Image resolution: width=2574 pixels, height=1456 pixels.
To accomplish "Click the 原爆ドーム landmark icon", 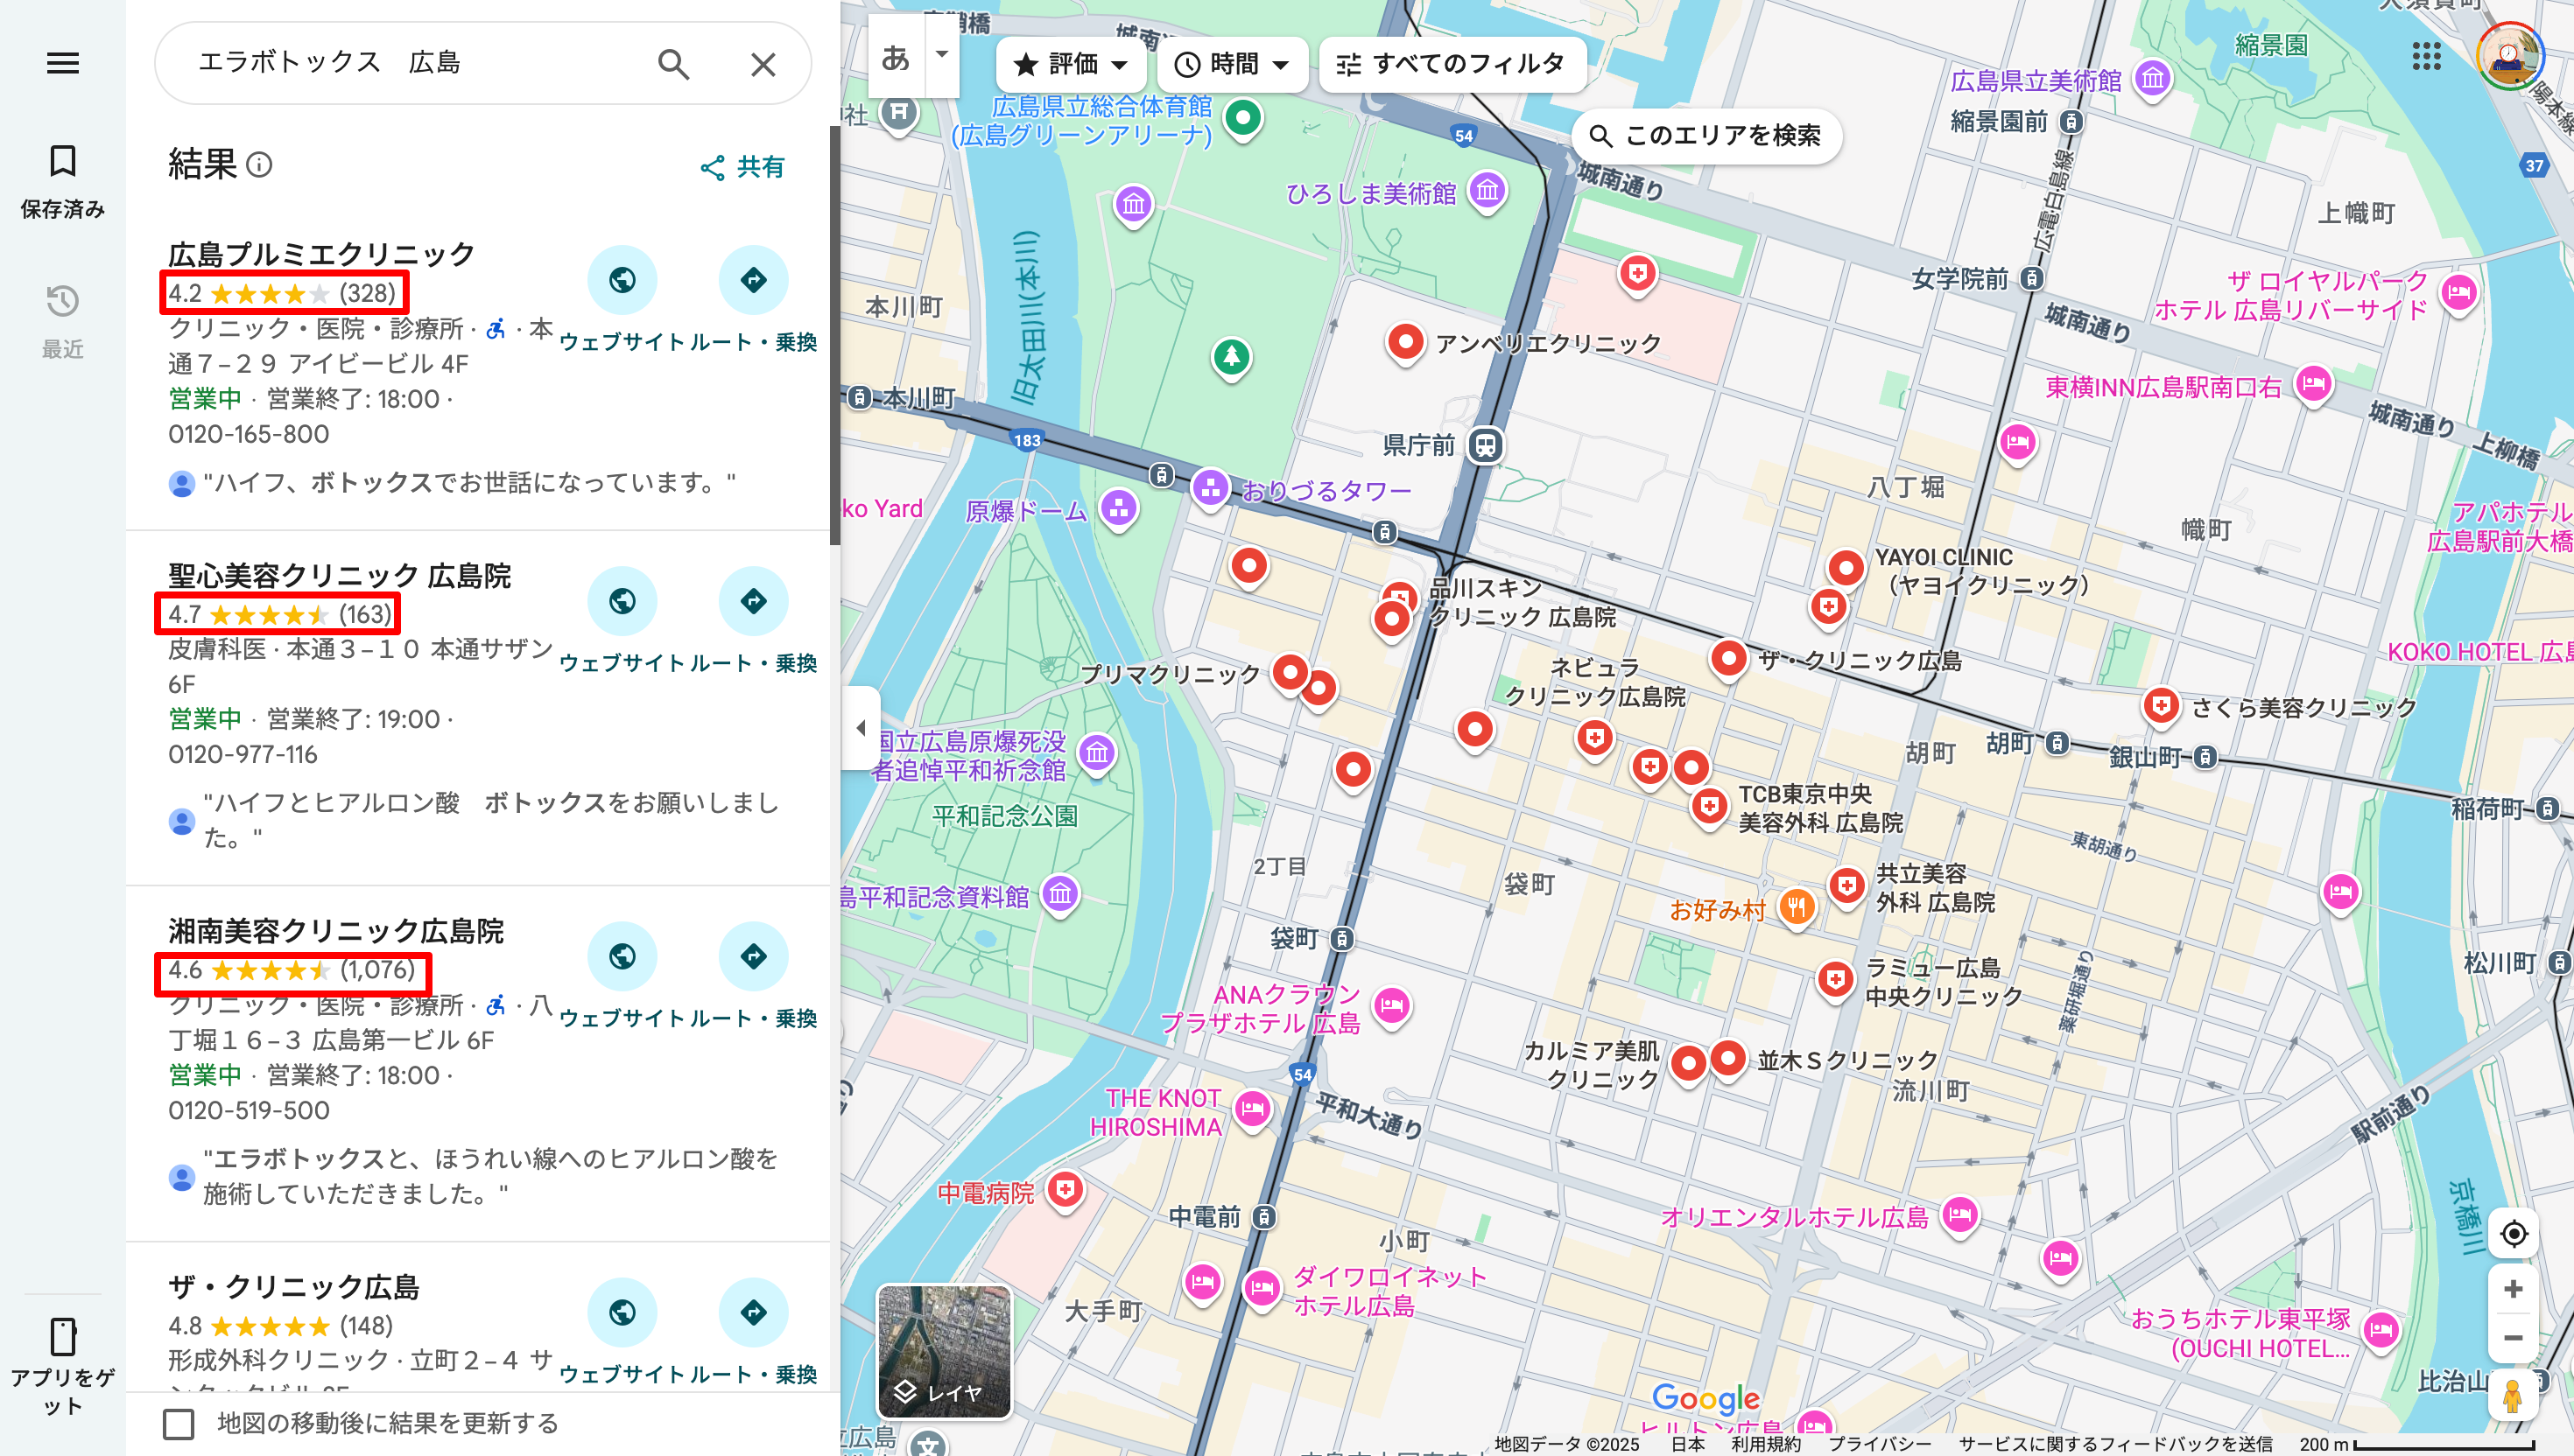I will coord(1120,508).
